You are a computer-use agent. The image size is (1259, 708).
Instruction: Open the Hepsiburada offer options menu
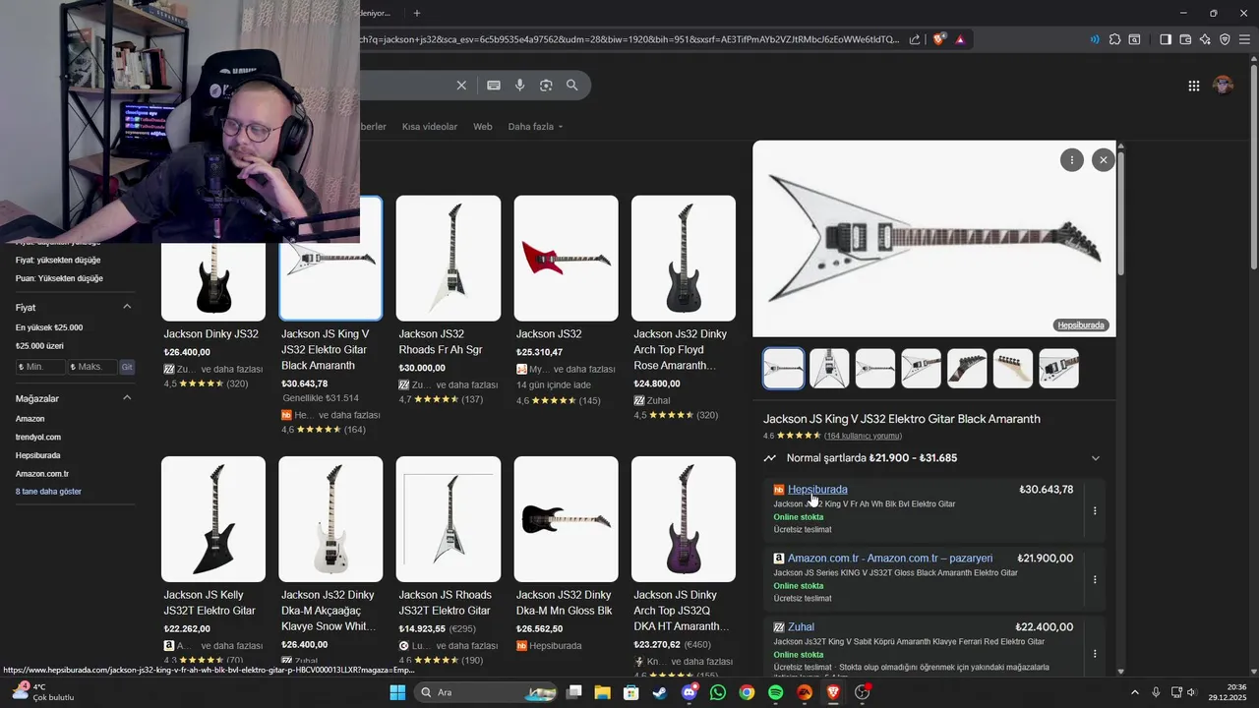click(x=1095, y=510)
